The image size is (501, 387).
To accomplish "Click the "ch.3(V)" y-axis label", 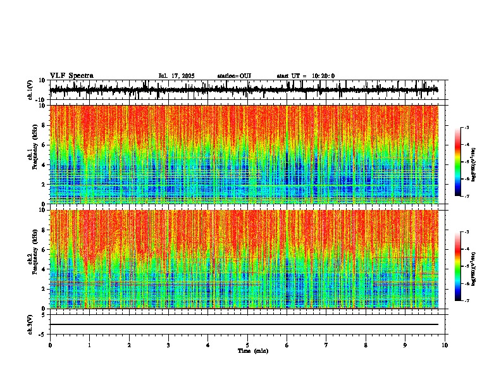I will (x=30, y=324).
